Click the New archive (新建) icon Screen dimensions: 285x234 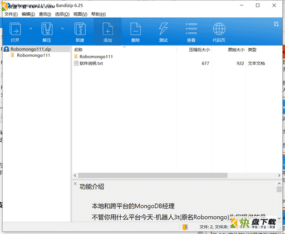pos(80,29)
